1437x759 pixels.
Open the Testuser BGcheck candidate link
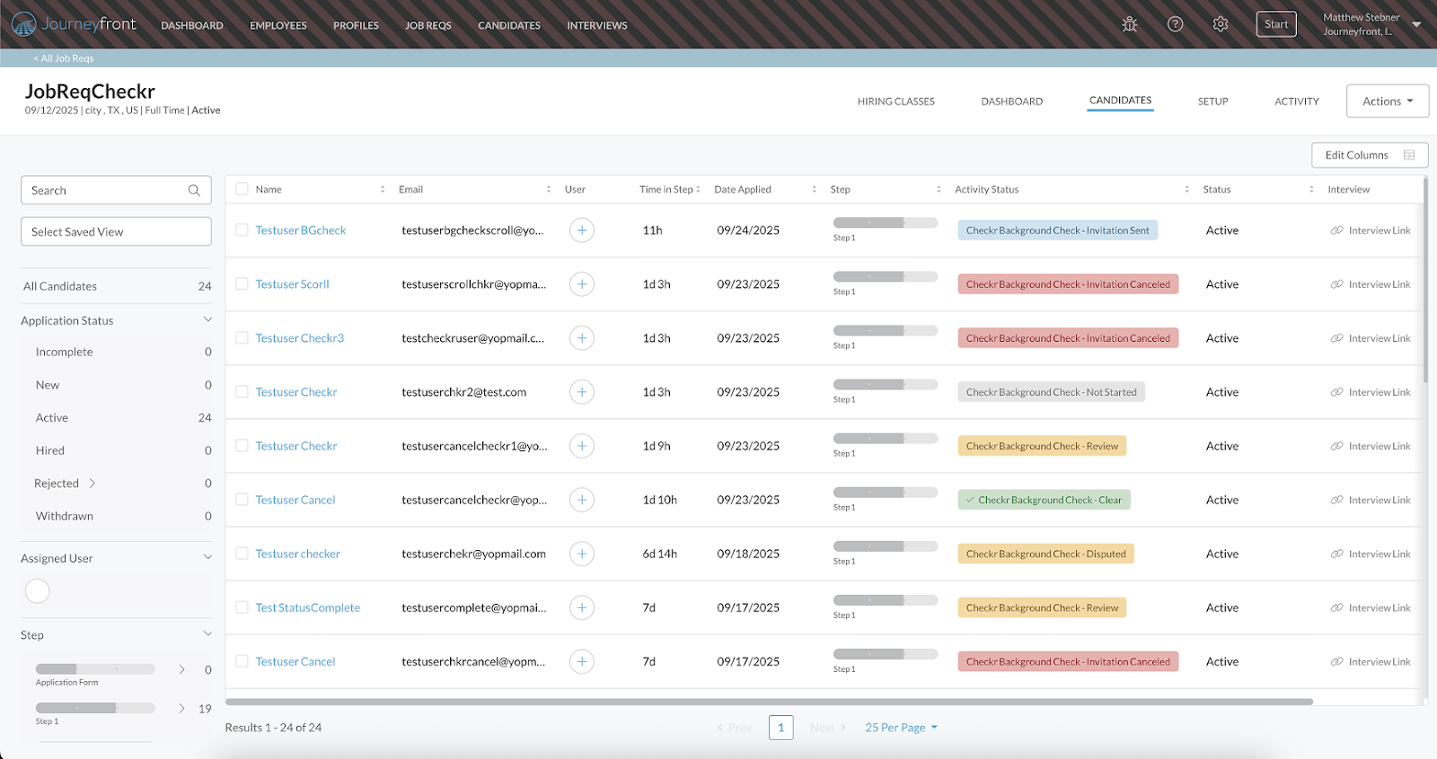point(301,231)
